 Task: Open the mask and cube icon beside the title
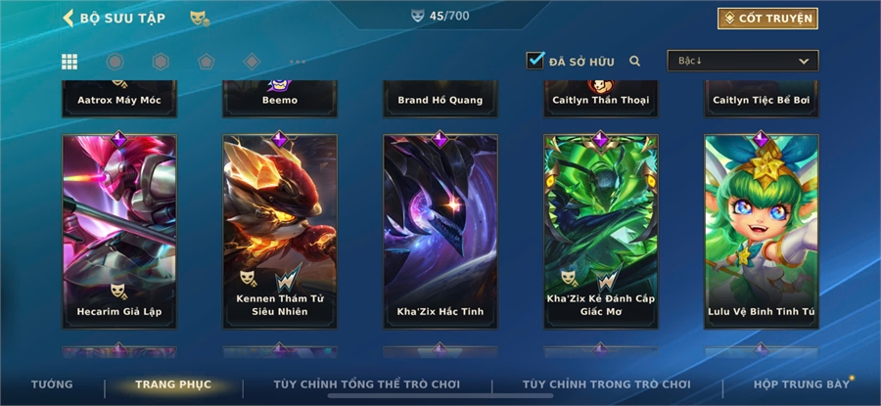(200, 19)
